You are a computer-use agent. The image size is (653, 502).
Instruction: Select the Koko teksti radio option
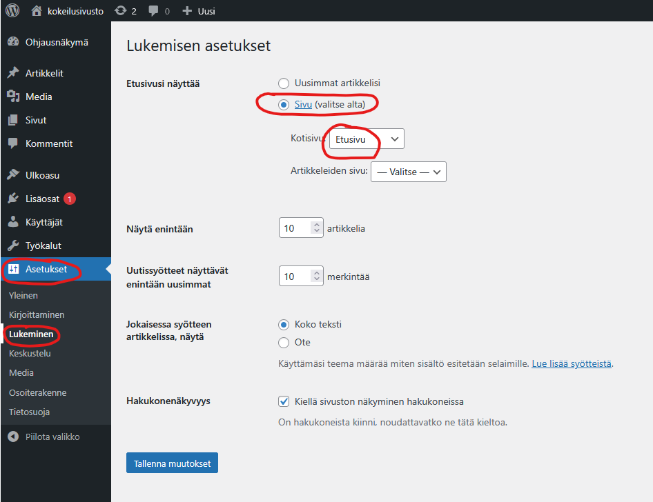284,324
